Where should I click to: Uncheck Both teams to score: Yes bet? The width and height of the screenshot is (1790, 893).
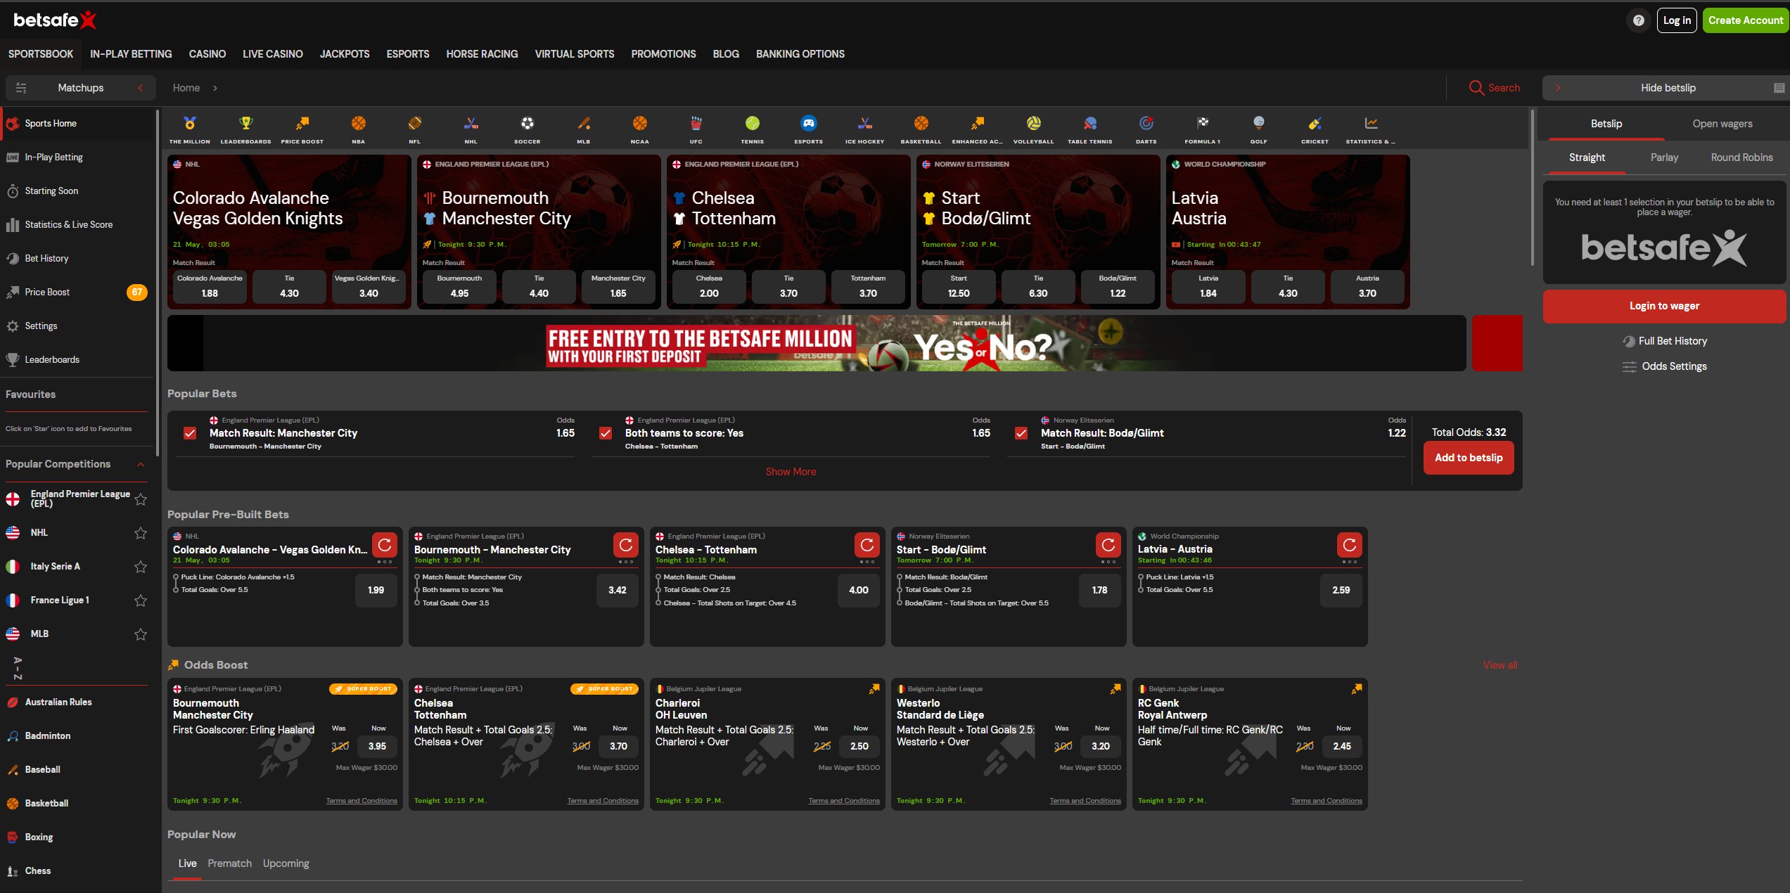coord(606,433)
